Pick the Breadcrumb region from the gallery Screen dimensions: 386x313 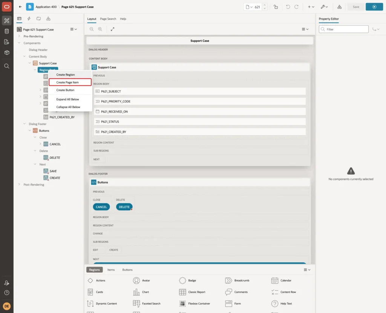click(x=237, y=281)
